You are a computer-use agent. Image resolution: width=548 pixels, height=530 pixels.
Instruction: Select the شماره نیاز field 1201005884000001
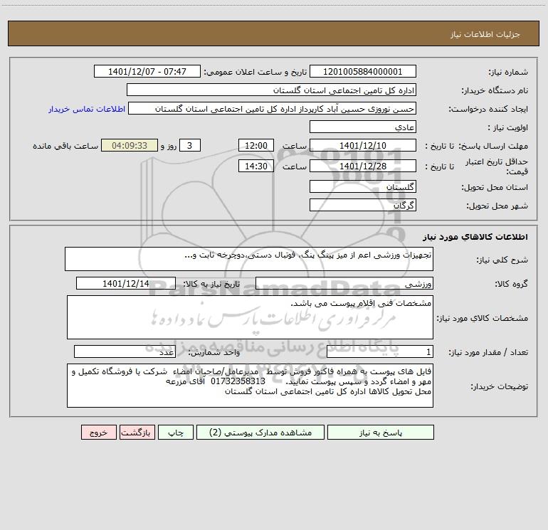coord(363,71)
